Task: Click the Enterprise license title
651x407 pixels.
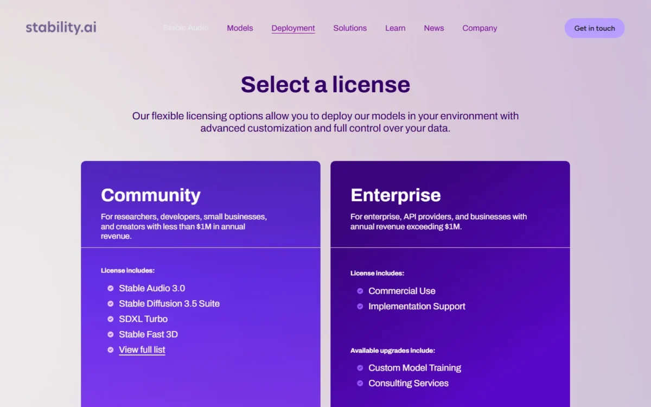Action: 395,195
